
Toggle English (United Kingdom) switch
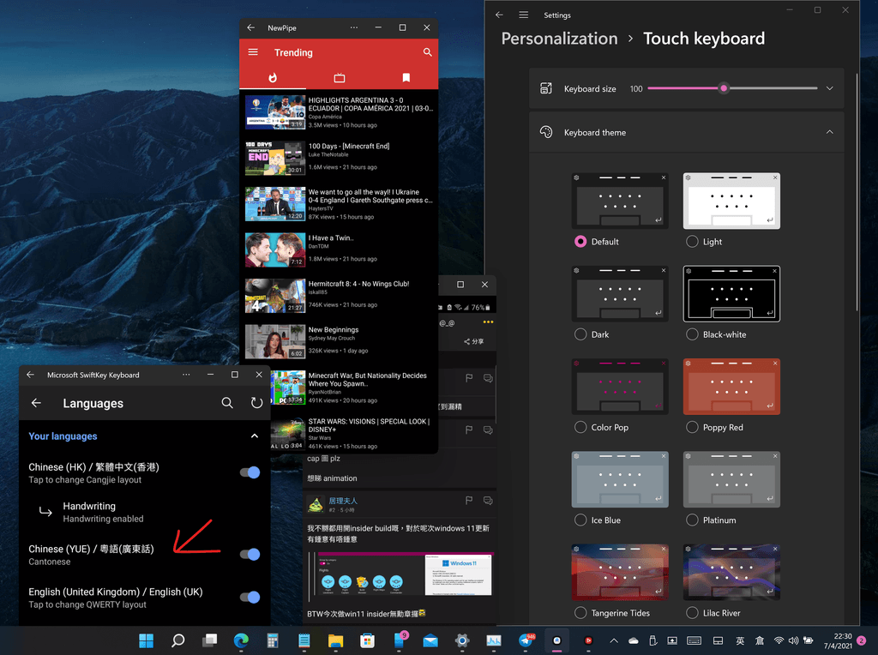(250, 598)
